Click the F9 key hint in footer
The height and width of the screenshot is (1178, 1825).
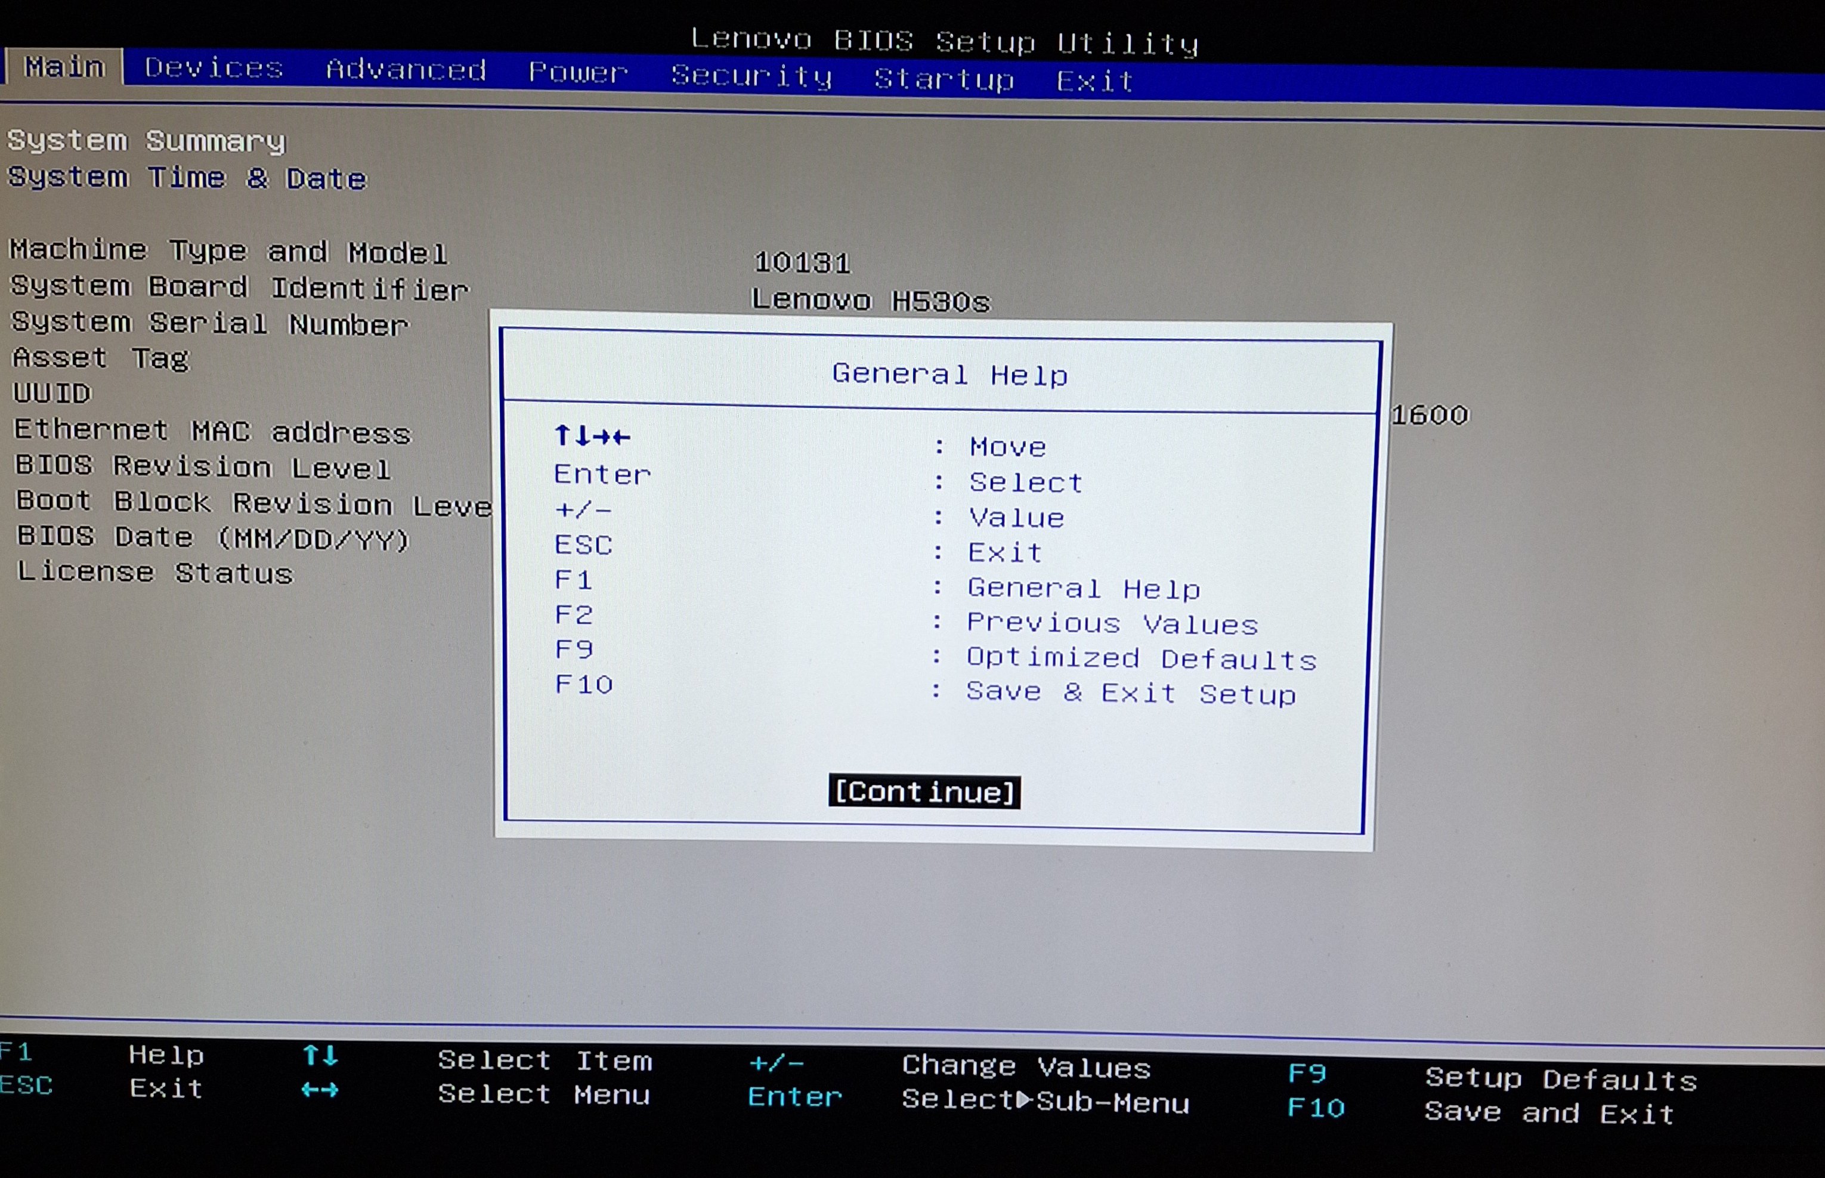1307,1073
